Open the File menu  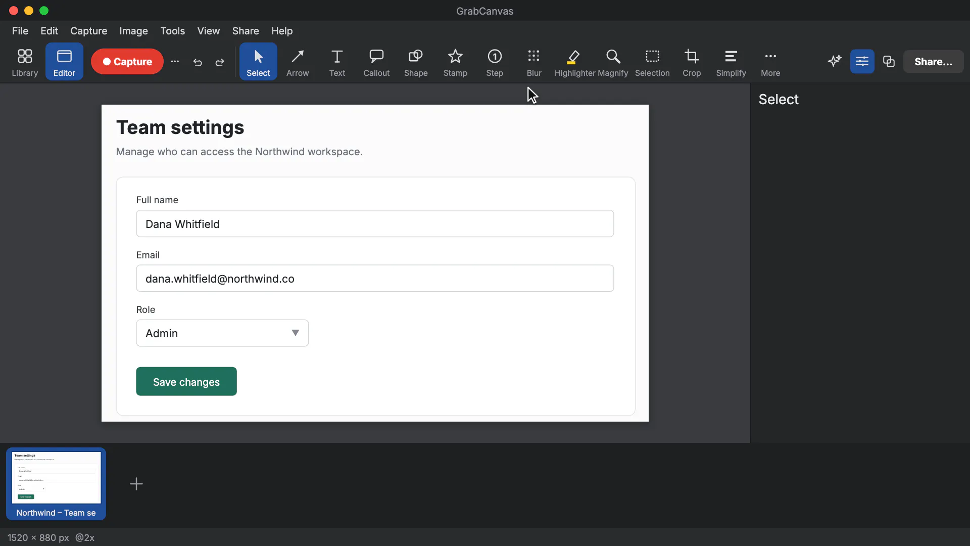pyautogui.click(x=20, y=31)
